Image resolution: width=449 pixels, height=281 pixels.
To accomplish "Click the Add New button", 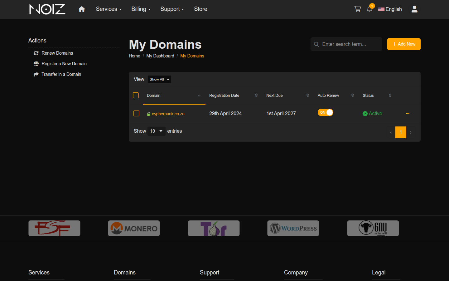I will pos(404,44).
